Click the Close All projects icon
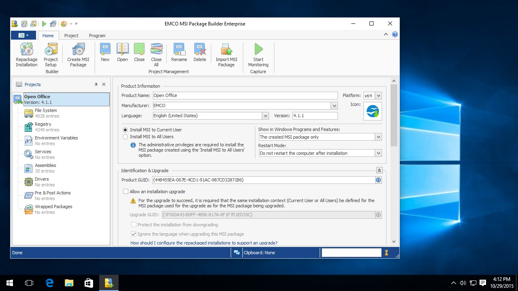 point(156,55)
